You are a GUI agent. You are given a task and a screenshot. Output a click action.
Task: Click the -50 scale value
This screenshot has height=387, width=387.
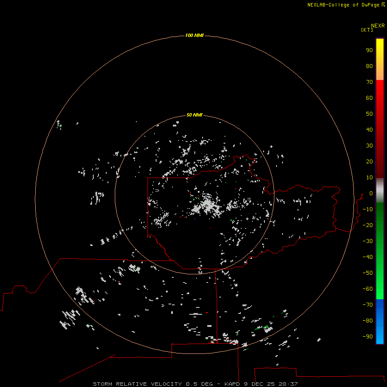(x=368, y=273)
